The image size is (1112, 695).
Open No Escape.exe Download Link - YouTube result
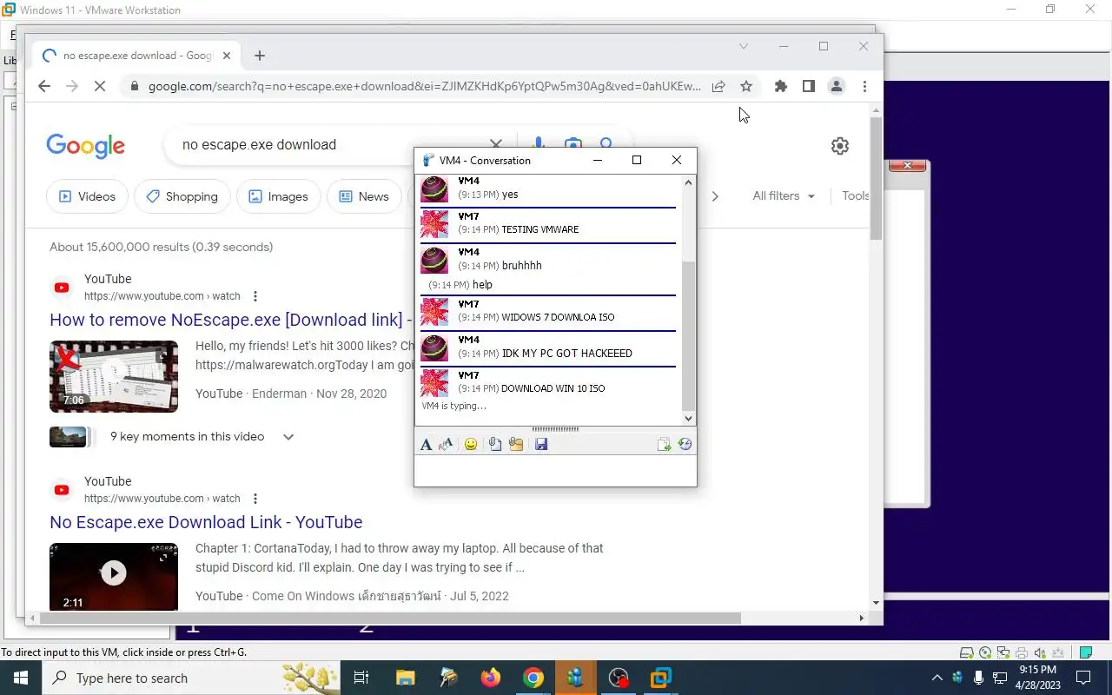pos(206,522)
